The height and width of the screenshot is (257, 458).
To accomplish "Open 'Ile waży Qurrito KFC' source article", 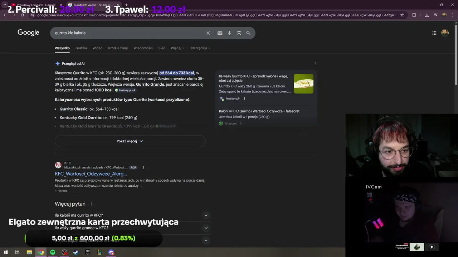I will [253, 78].
